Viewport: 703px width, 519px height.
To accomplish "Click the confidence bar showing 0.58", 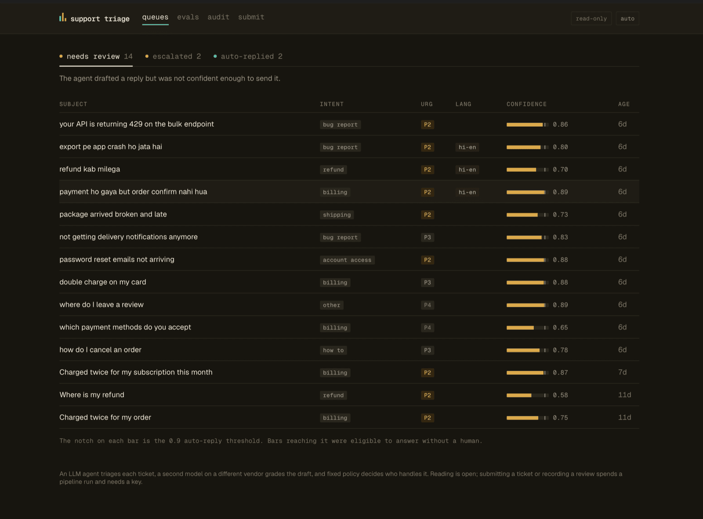I will pos(527,395).
